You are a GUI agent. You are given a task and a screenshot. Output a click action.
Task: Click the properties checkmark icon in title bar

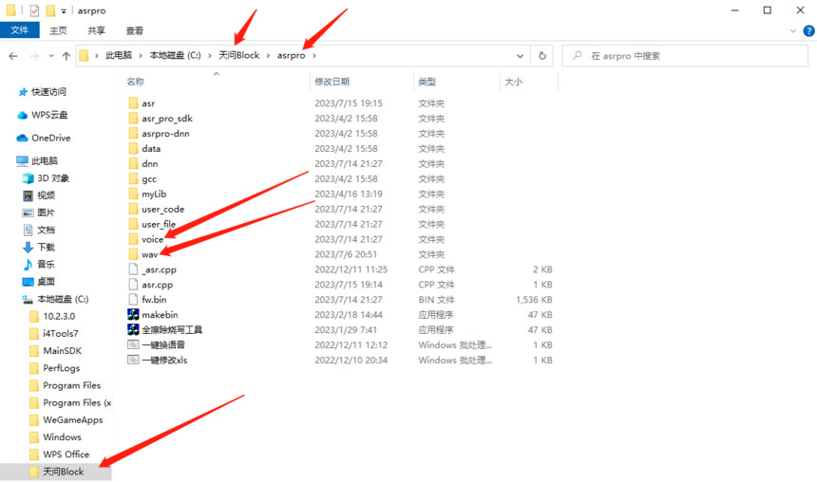[x=34, y=10]
